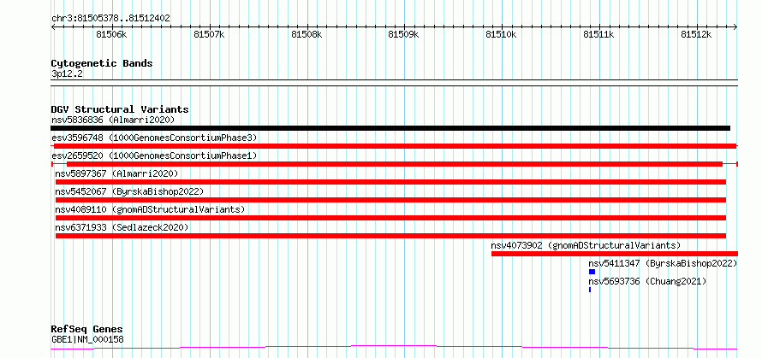Open variant label nsv5411347 (ByrskaBishop2022)

point(663,263)
